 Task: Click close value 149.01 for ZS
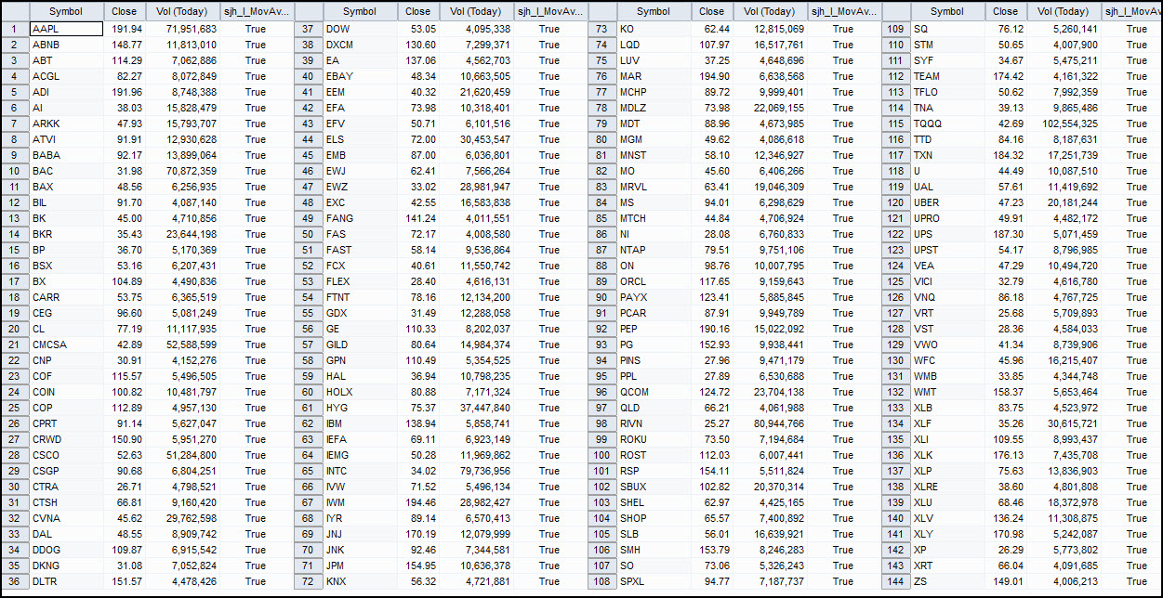pyautogui.click(x=1005, y=581)
